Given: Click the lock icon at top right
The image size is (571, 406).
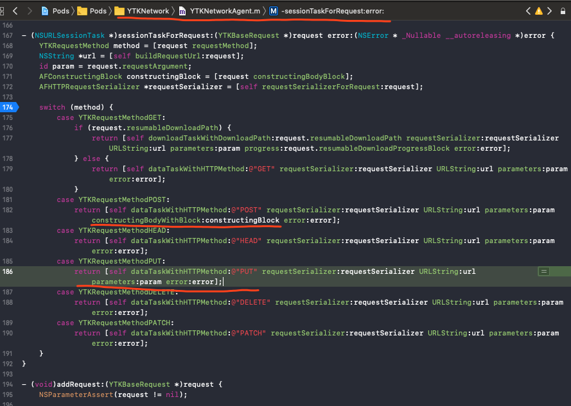Looking at the screenshot, I should [563, 10].
